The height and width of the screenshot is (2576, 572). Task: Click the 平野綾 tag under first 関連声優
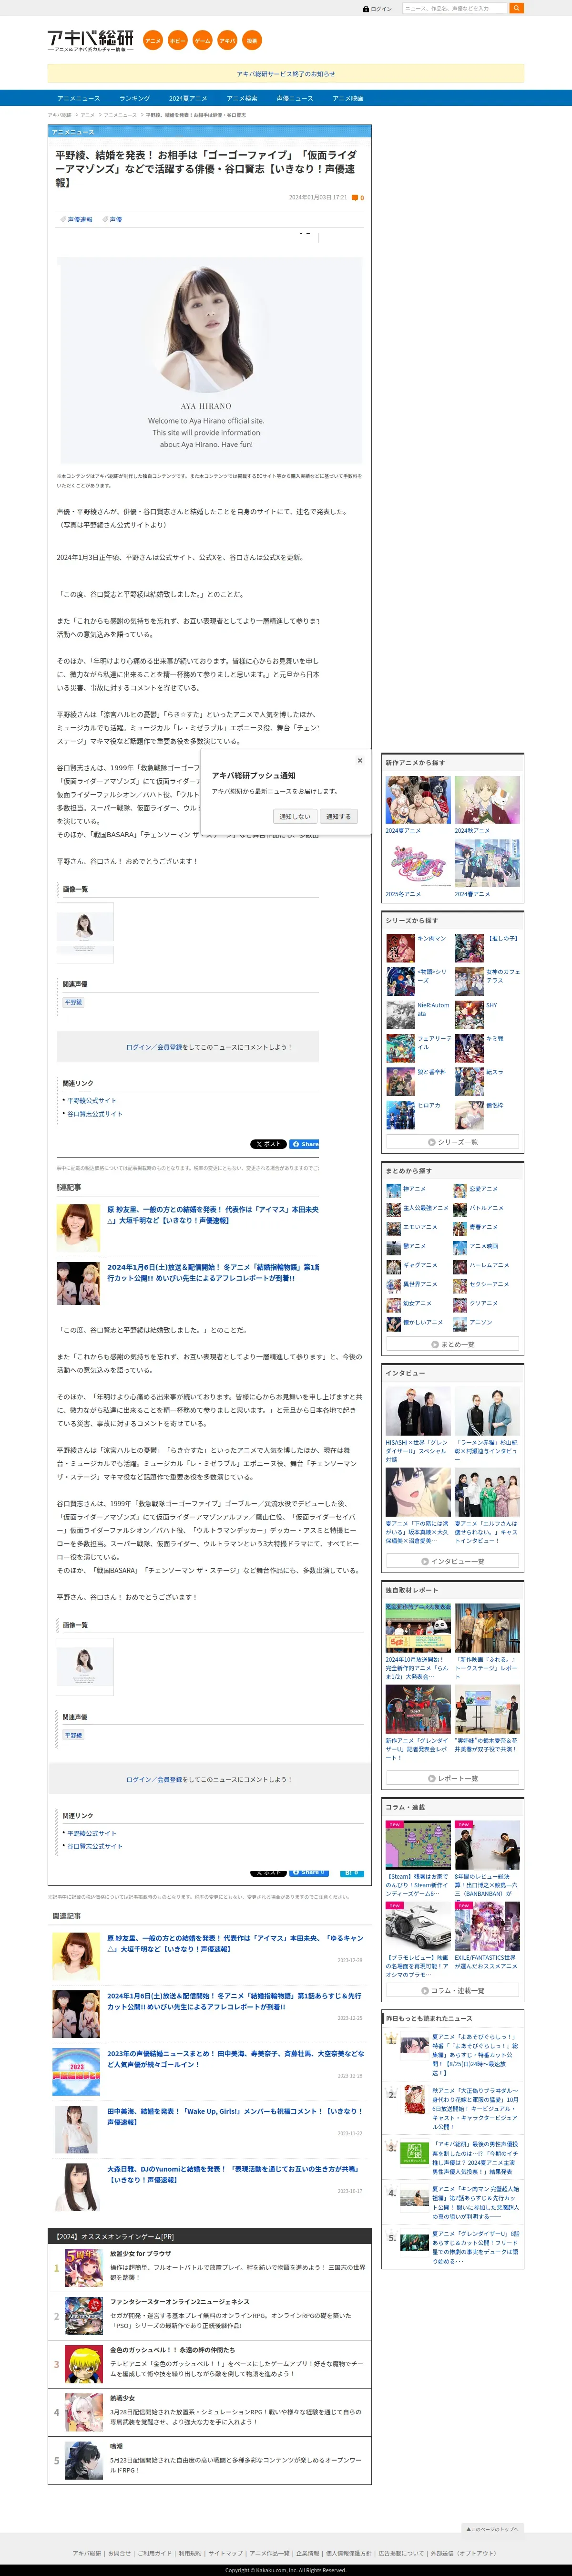click(74, 1002)
